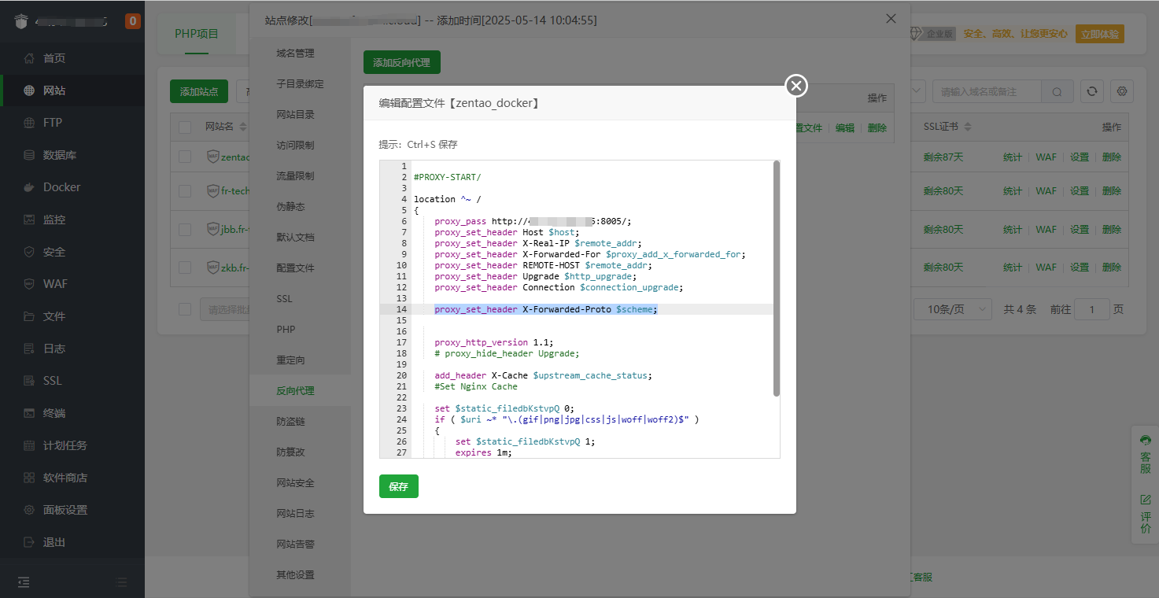The height and width of the screenshot is (598, 1159).
Task: Click the orange notification badge 0
Action: point(133,21)
